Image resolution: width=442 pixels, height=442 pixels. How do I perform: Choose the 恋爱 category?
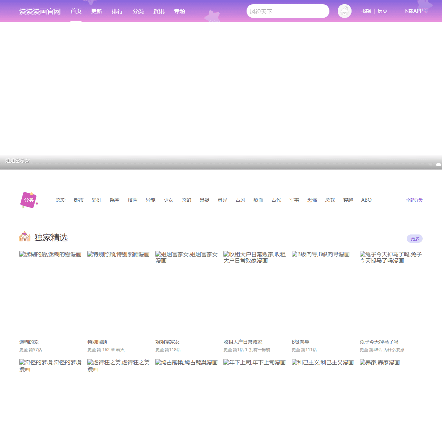(61, 200)
